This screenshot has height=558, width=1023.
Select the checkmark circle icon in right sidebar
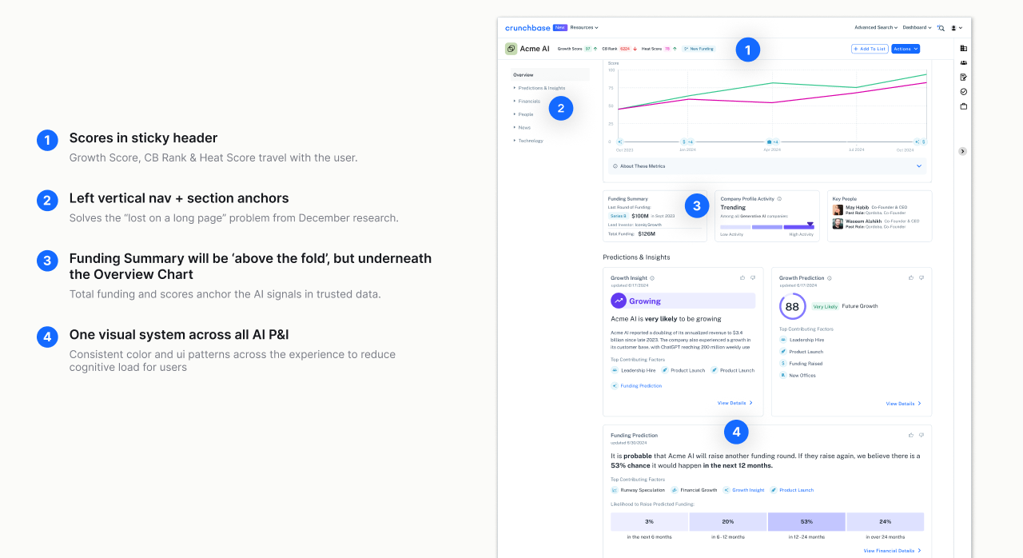963,92
